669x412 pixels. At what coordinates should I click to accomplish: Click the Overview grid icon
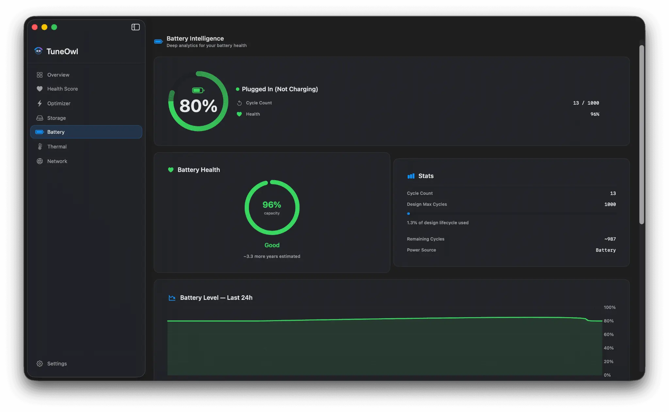coord(40,75)
